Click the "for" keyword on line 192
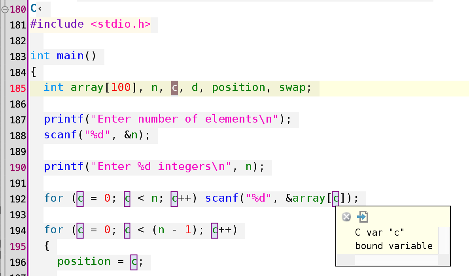 click(54, 198)
